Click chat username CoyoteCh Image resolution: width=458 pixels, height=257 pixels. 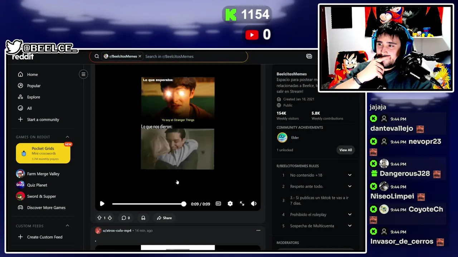[x=426, y=209]
